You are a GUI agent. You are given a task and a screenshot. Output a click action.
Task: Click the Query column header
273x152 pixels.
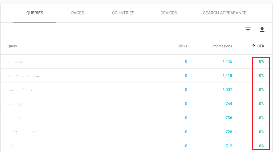tap(12, 46)
